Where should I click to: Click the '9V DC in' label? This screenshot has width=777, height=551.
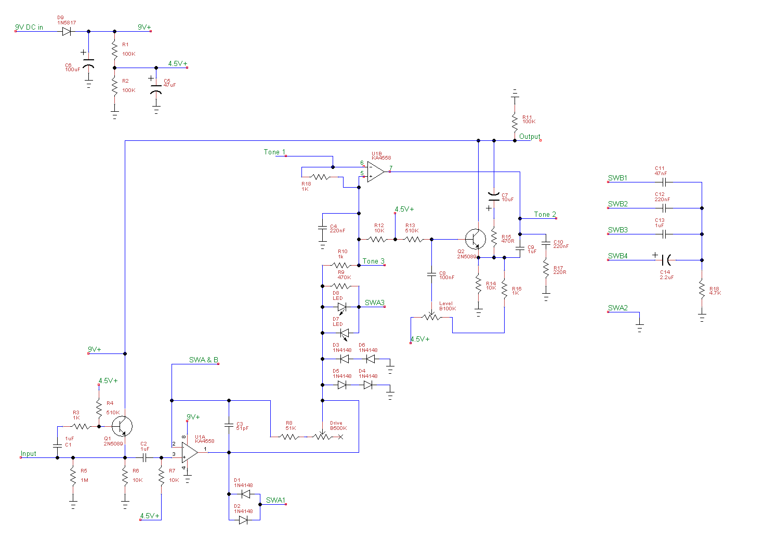tap(29, 27)
